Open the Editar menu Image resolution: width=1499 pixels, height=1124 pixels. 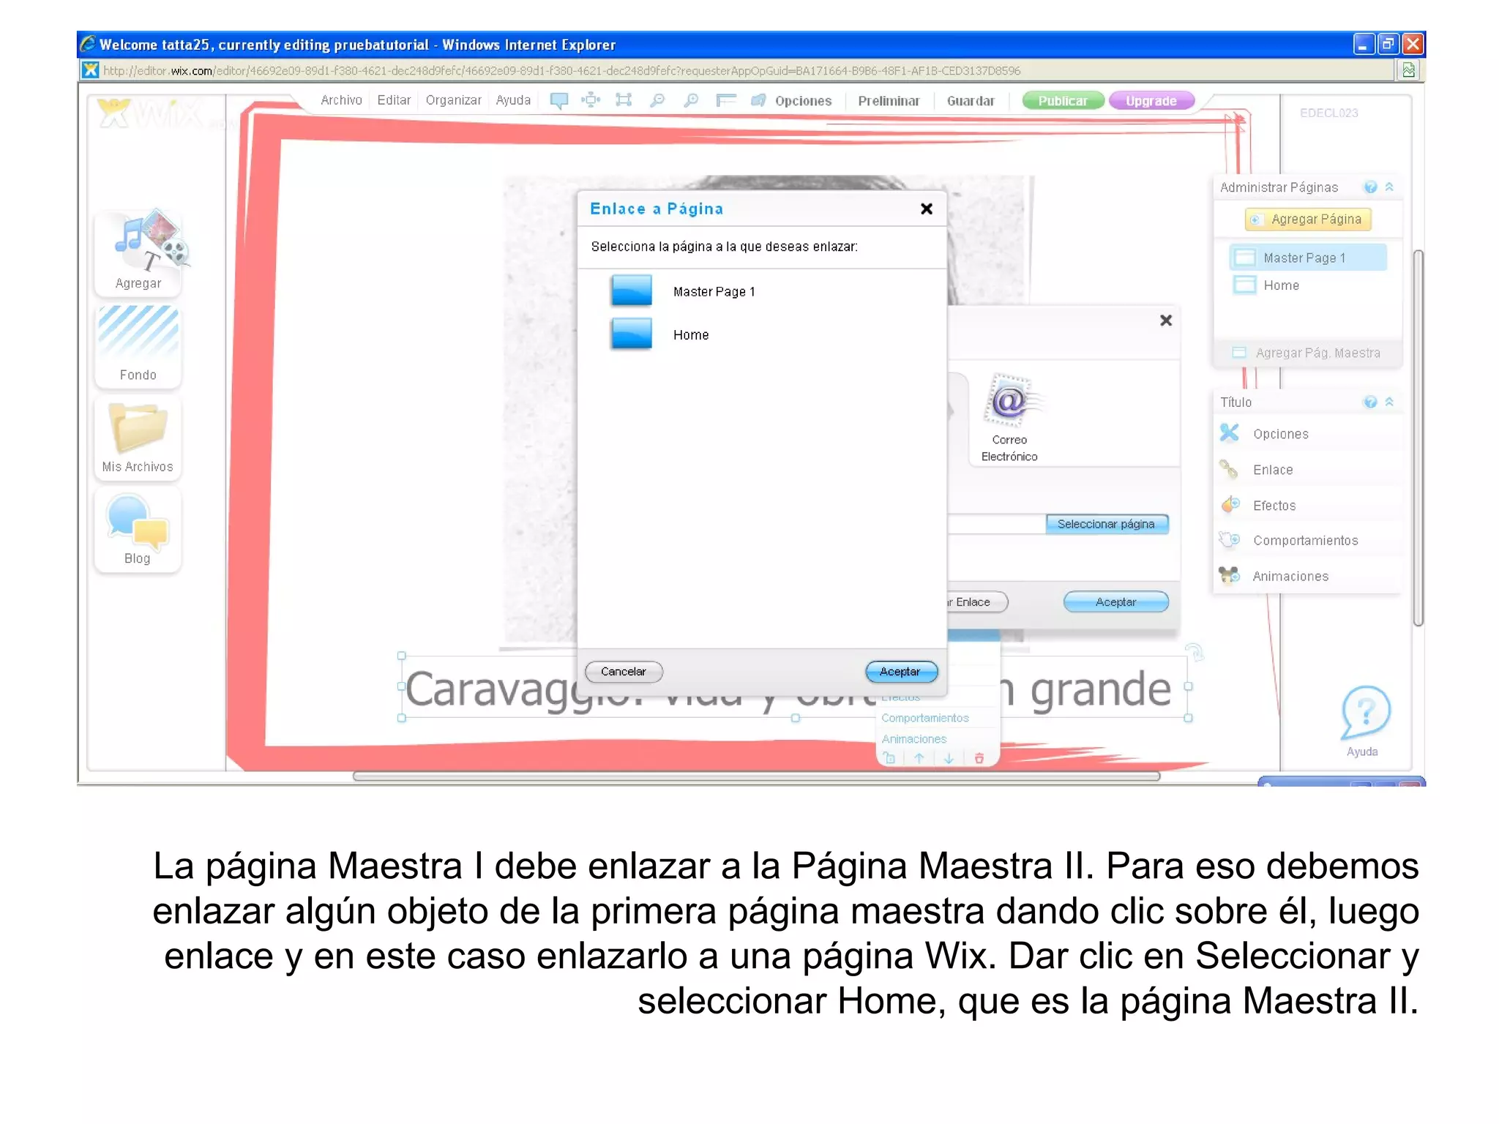coord(394,100)
